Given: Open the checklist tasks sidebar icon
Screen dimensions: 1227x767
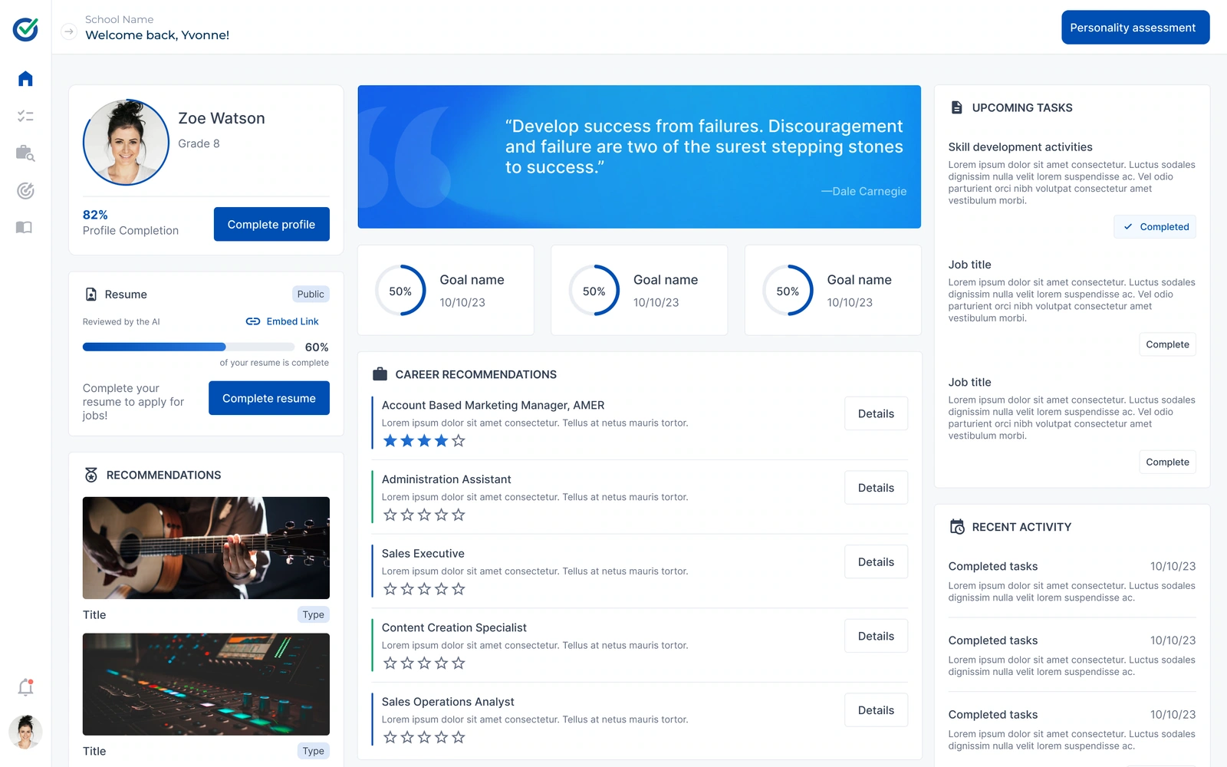Looking at the screenshot, I should click(x=25, y=116).
